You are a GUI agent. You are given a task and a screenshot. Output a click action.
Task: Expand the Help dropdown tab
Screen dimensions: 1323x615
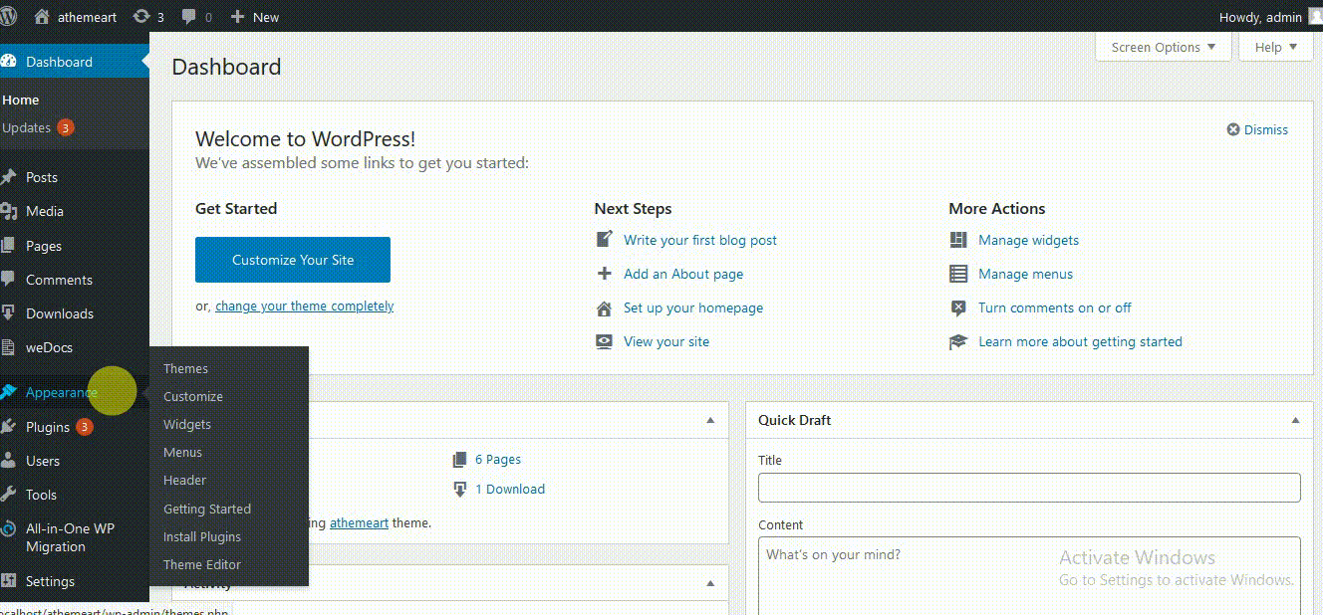pyautogui.click(x=1276, y=47)
